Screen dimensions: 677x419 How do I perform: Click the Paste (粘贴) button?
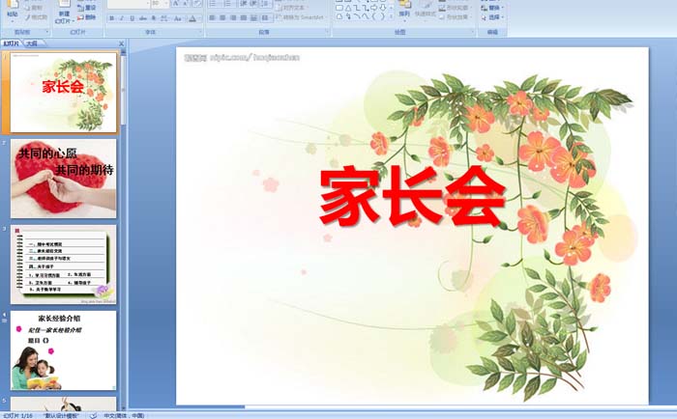[13, 11]
